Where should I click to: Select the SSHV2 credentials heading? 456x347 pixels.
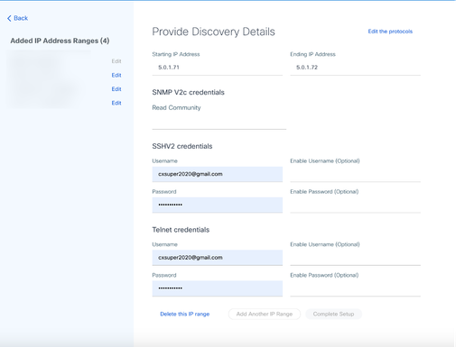(x=182, y=146)
